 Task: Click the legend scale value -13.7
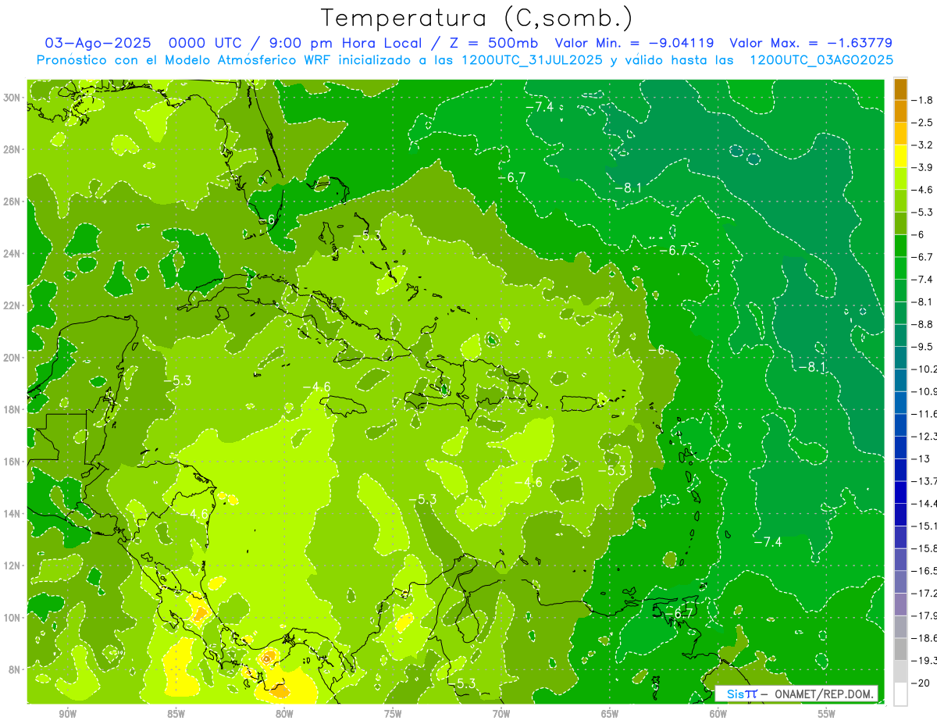click(x=924, y=481)
